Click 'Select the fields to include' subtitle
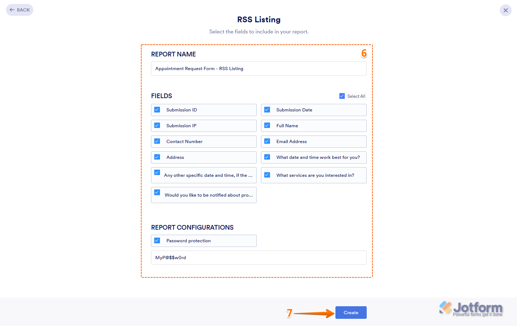Image resolution: width=517 pixels, height=326 pixels. pos(259,32)
